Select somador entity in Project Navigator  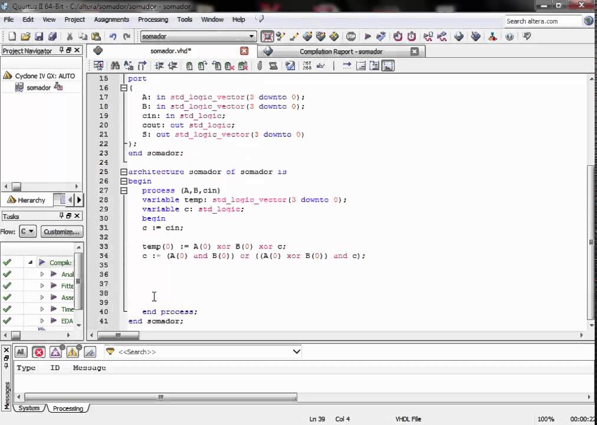click(38, 88)
